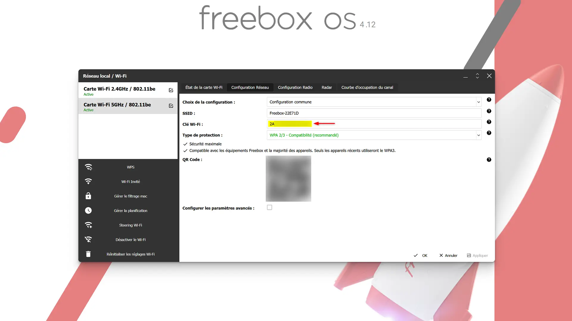Click the WPS menu label
The height and width of the screenshot is (321, 572).
tap(130, 167)
